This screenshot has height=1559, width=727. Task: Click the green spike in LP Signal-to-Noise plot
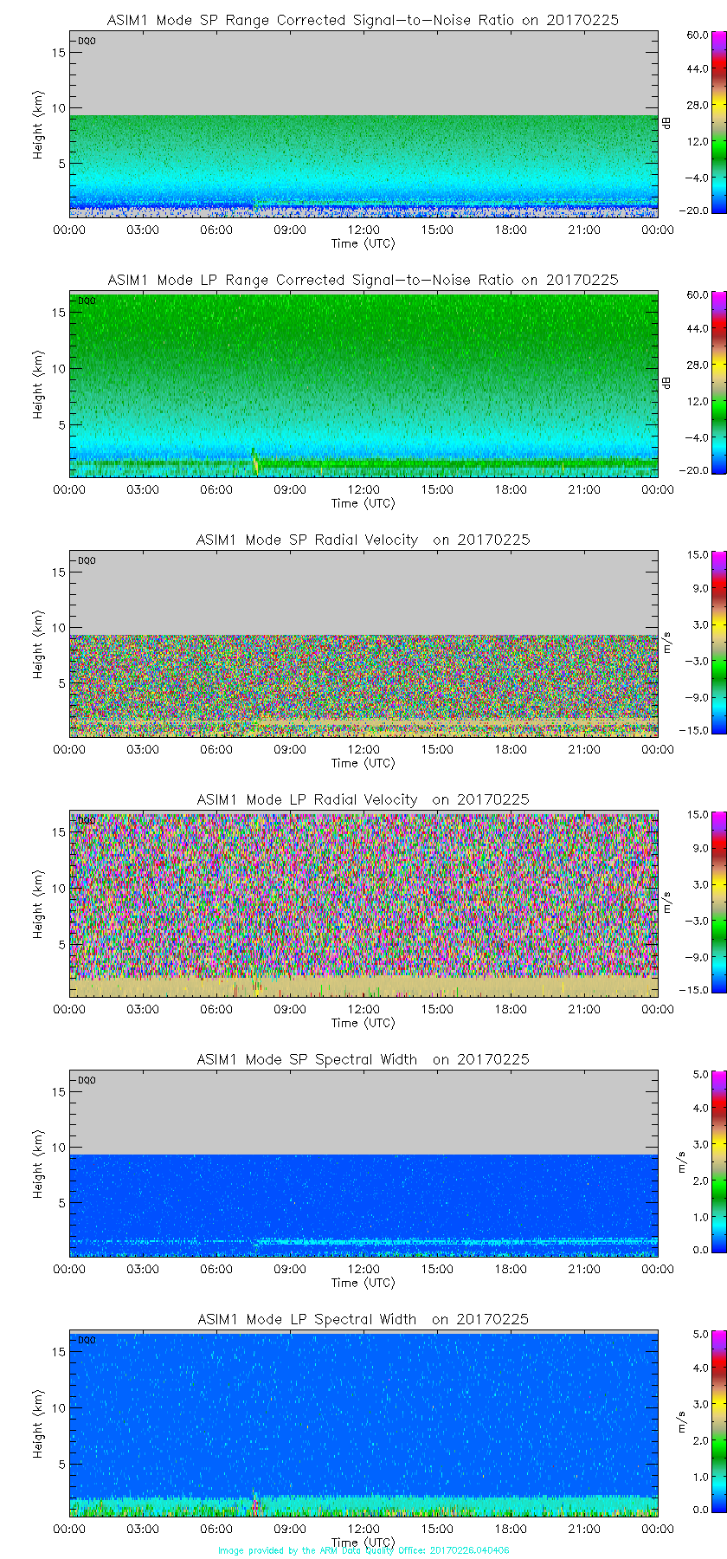(x=255, y=461)
